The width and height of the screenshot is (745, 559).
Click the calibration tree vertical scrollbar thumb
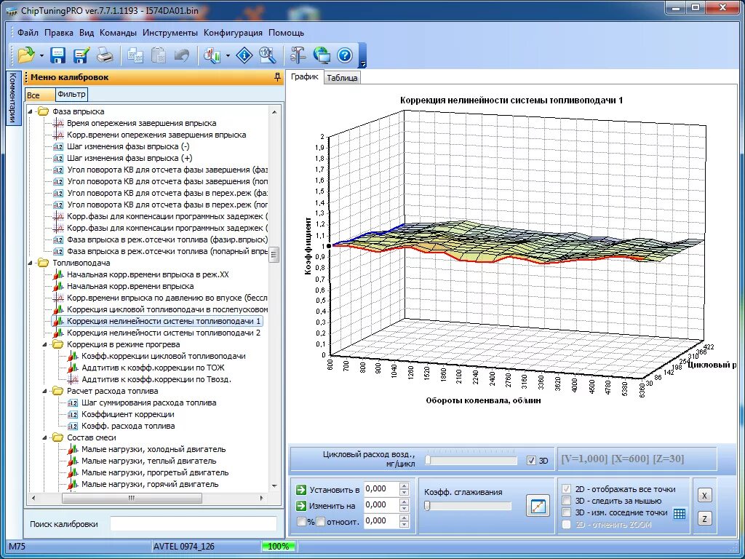click(274, 254)
